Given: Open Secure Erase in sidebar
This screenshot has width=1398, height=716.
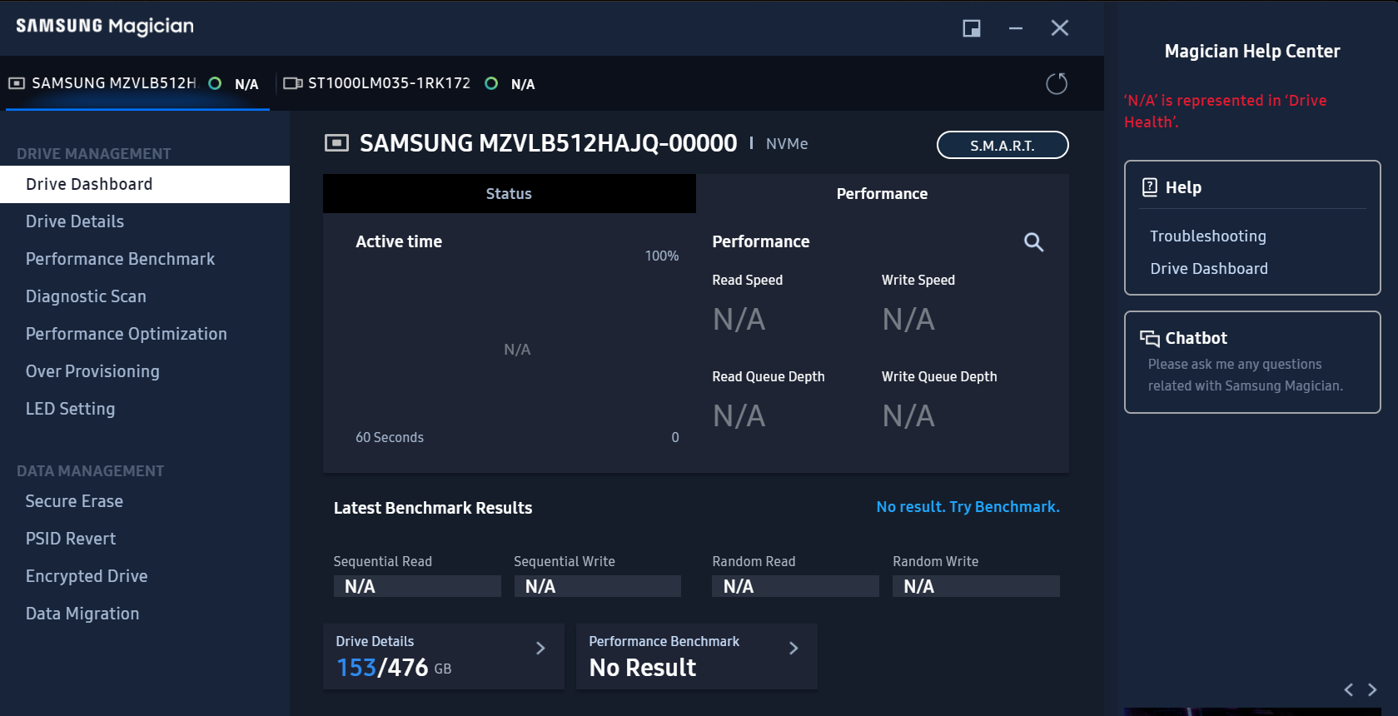Looking at the screenshot, I should click(145, 501).
